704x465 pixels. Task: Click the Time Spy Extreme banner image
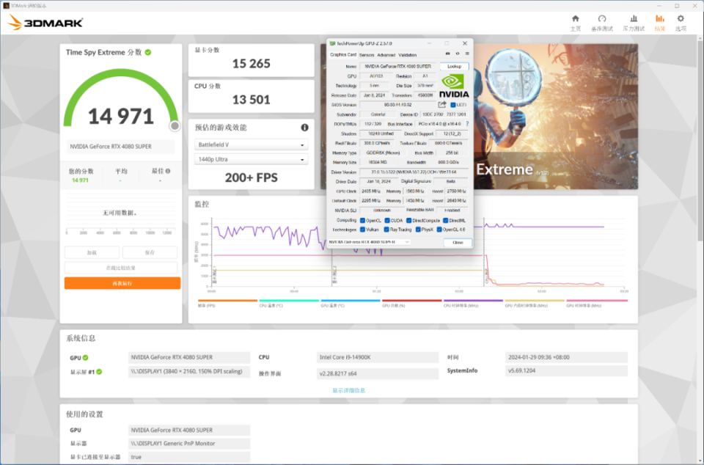tap(556, 116)
